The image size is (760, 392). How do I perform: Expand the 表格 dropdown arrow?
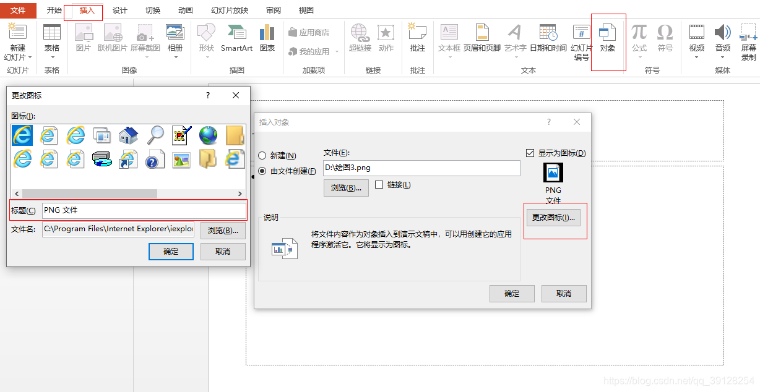coord(52,58)
